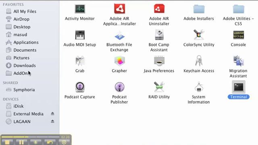
Task: Click the recorder progress bar
Action: 31,137
